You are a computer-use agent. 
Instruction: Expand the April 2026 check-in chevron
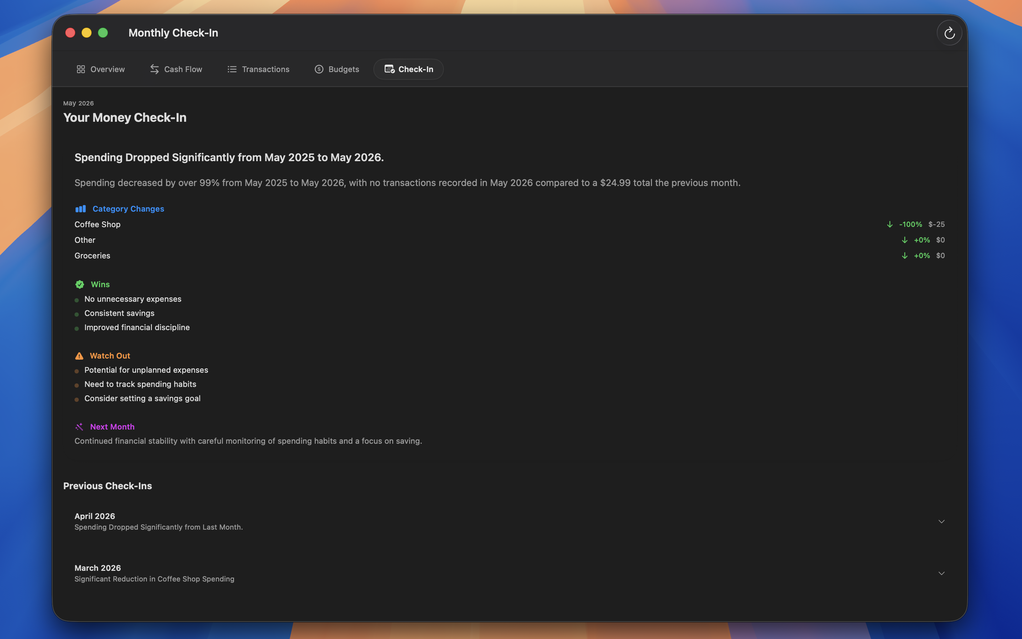[x=941, y=521]
